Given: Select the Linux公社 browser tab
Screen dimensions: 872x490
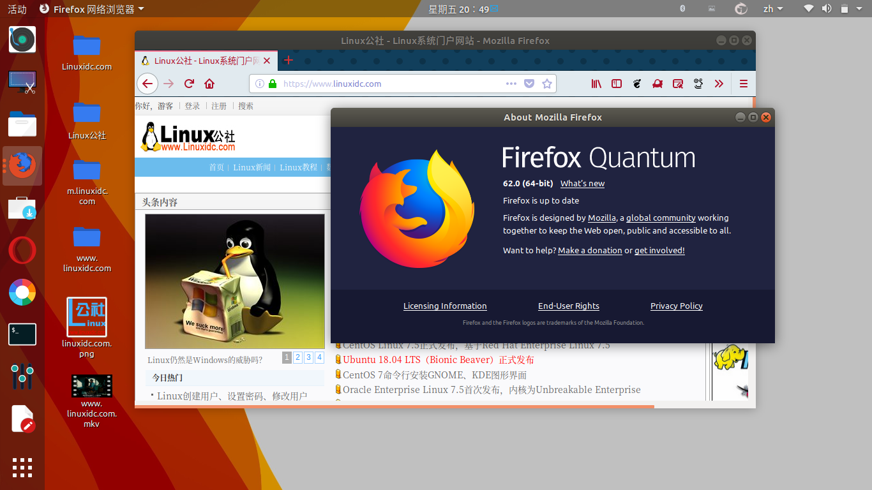Looking at the screenshot, I should [x=206, y=61].
